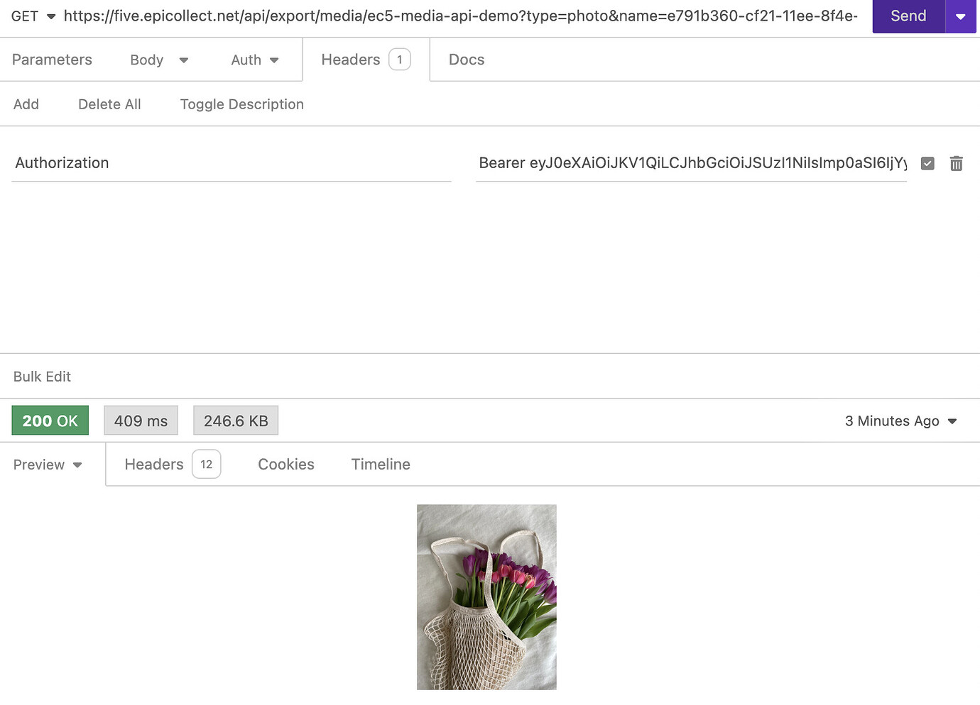Screen dimensions: 980x705
Task: Open the Preview response view dropdown
Action: (47, 465)
